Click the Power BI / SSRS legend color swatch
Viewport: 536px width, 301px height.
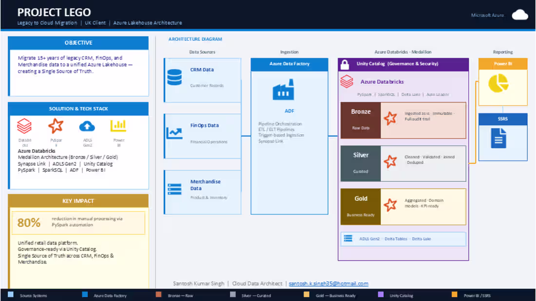455,295
